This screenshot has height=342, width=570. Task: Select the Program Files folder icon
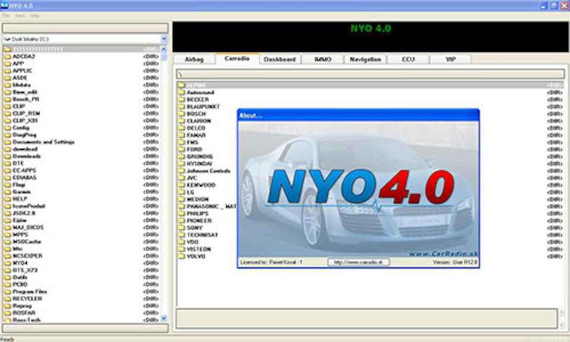click(7, 292)
